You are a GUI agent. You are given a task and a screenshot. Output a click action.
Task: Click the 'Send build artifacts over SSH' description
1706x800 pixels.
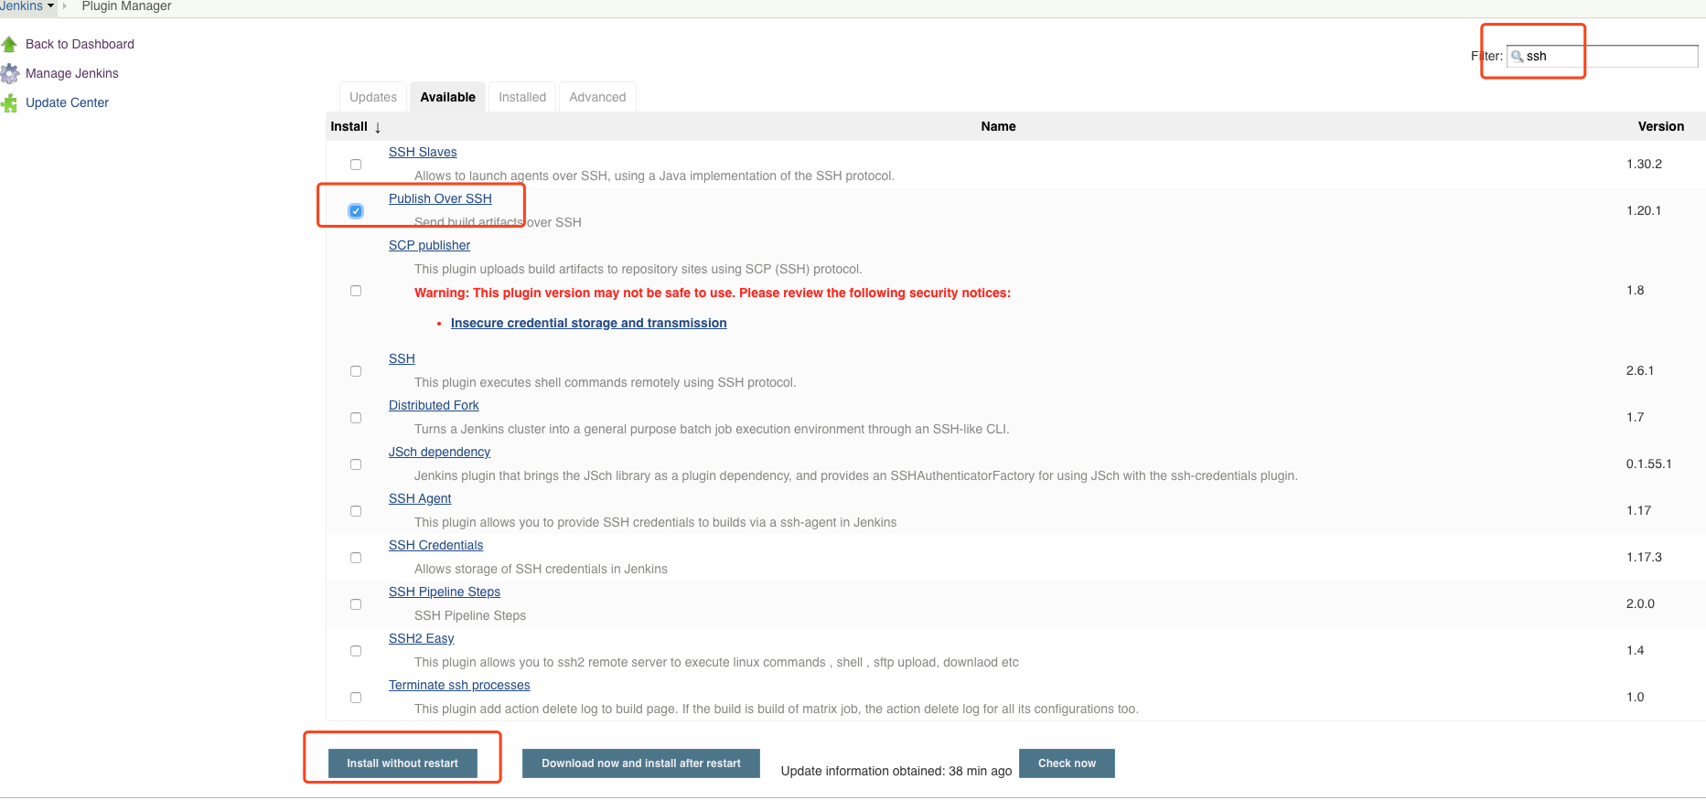coord(498,222)
